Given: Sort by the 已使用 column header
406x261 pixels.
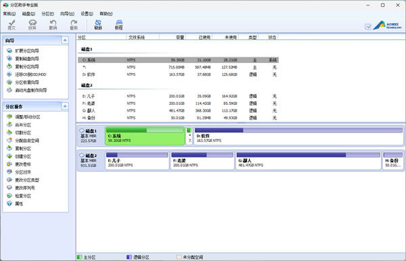Looking at the screenshot, I should pos(199,37).
